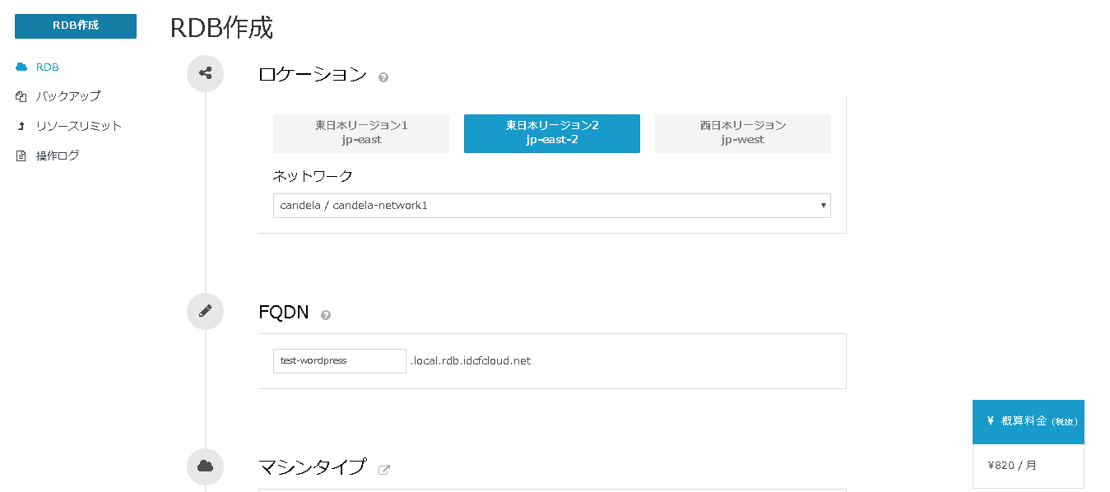Click the RDB cloud icon in sidebar
Screen dimensions: 1110x492
pyautogui.click(x=21, y=67)
